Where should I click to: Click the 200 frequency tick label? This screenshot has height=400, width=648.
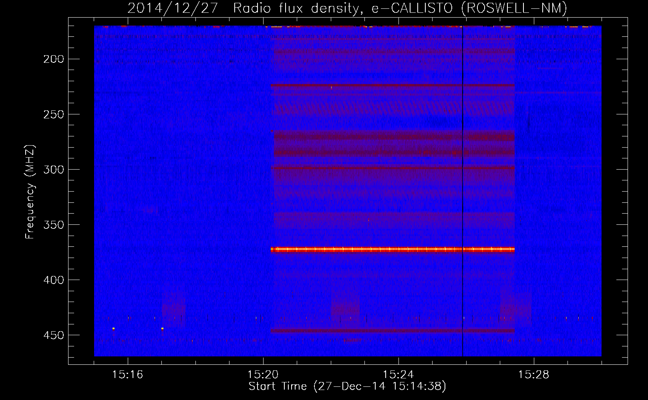coord(53,59)
